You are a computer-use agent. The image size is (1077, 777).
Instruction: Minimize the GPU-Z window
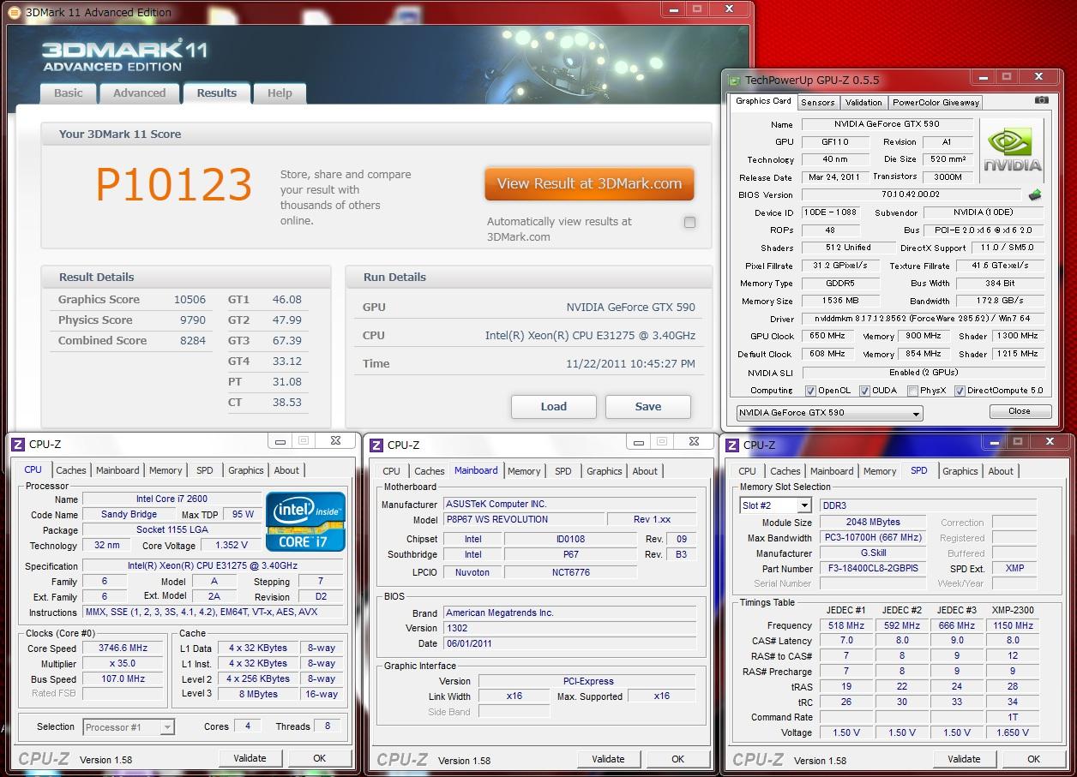click(982, 77)
